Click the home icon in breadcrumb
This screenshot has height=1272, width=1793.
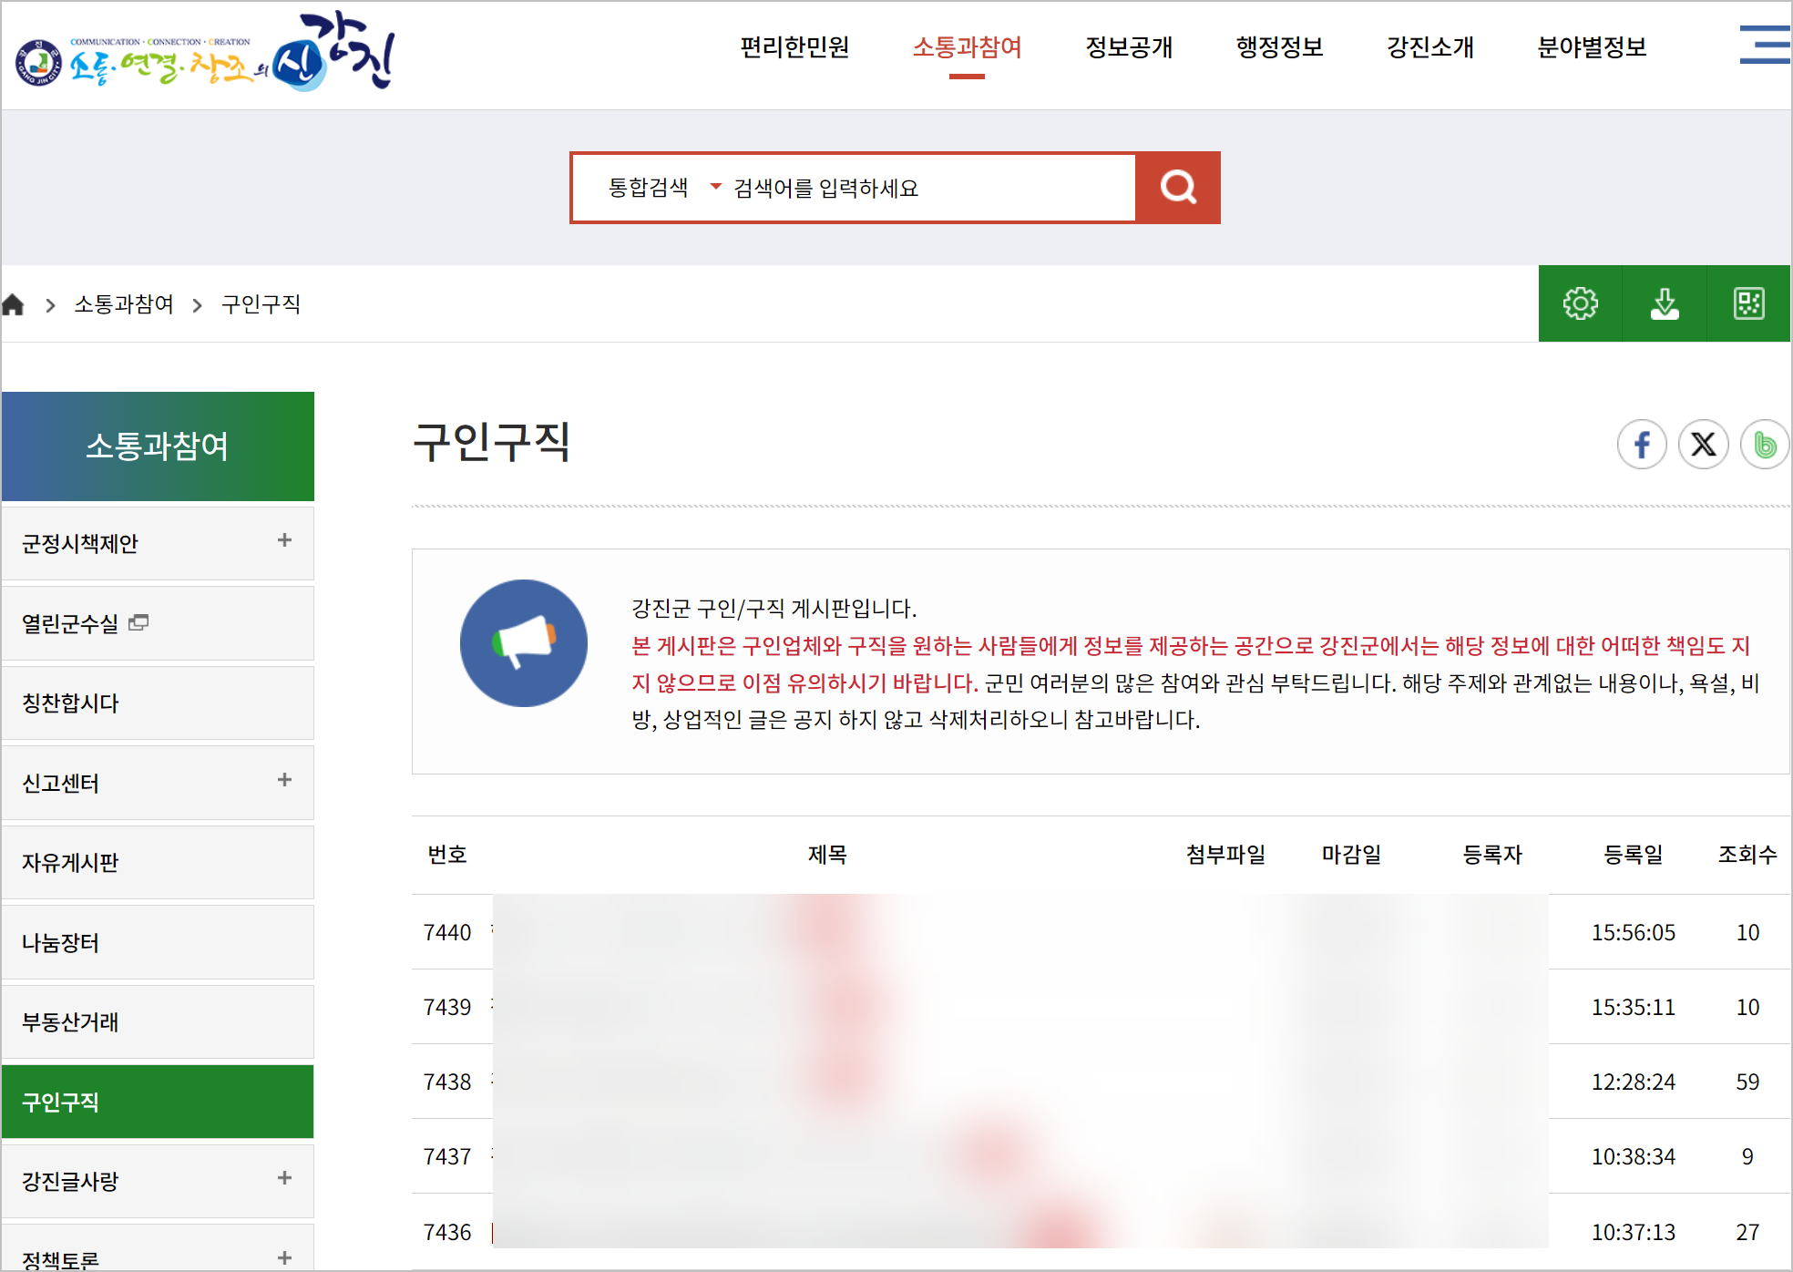[14, 304]
